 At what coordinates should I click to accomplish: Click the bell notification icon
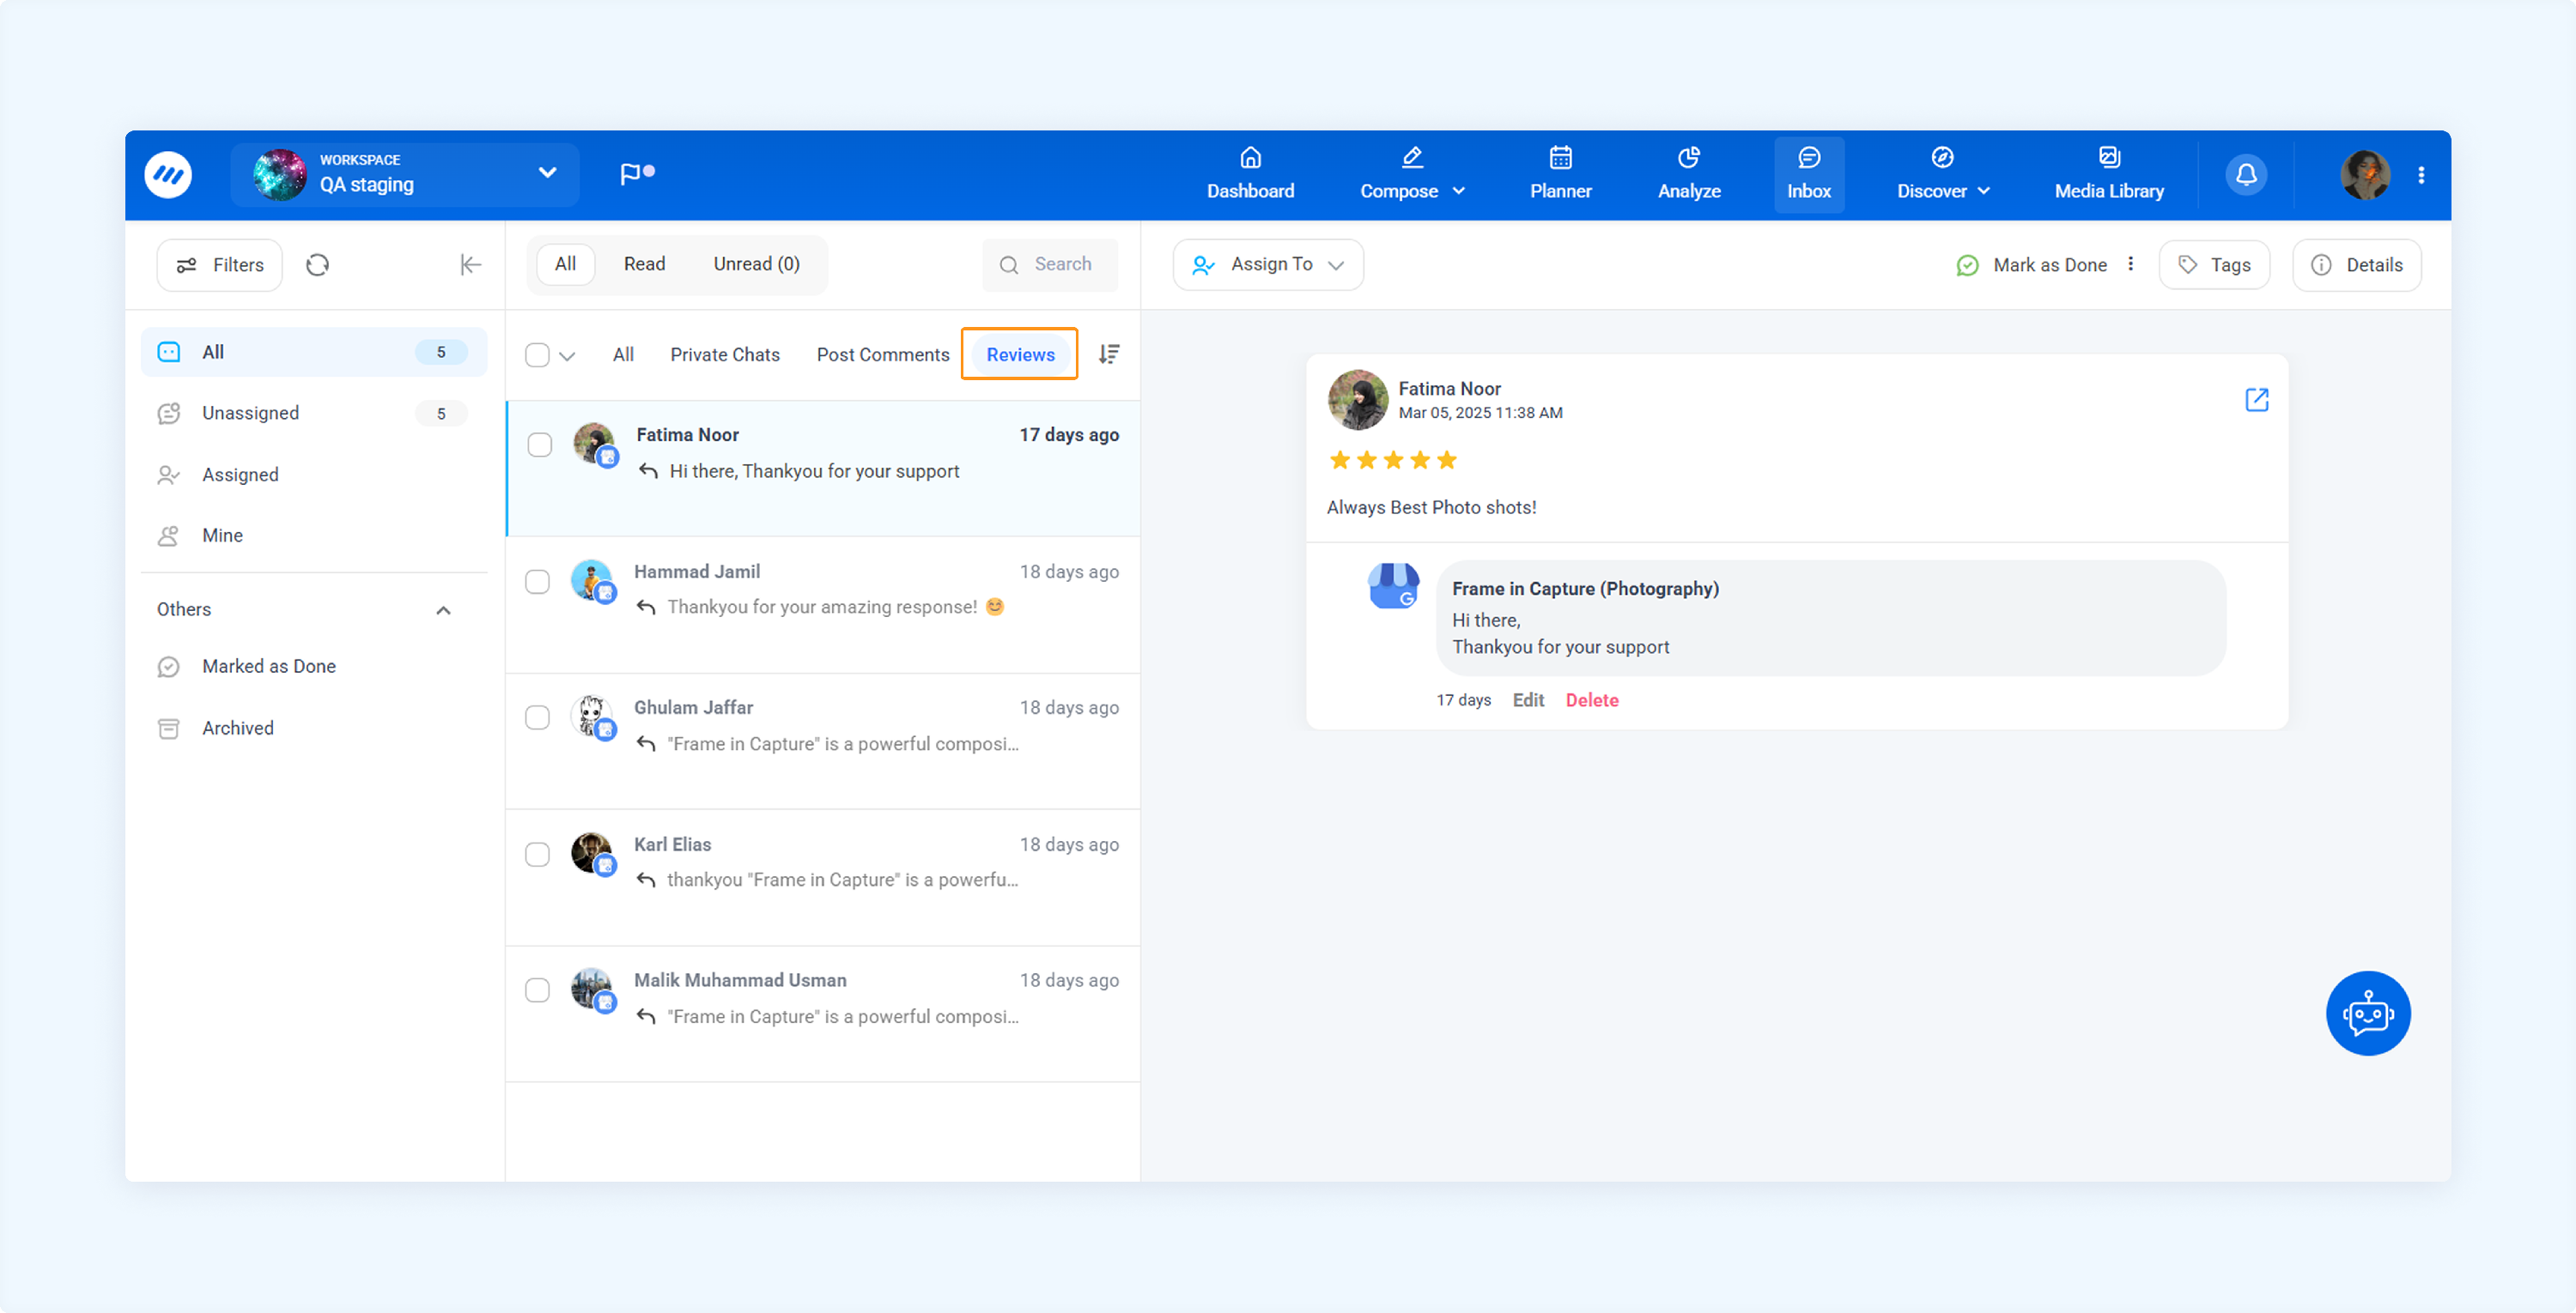click(2246, 175)
